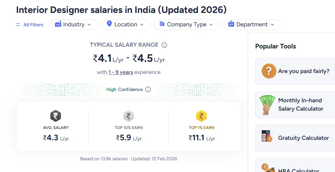Expand the Company Type dropdown
The width and height of the screenshot is (335, 172).
click(x=186, y=25)
